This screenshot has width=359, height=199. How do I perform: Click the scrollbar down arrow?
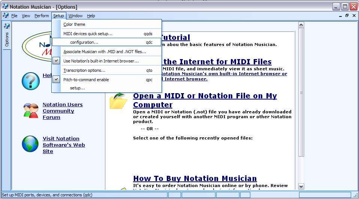click(x=301, y=186)
